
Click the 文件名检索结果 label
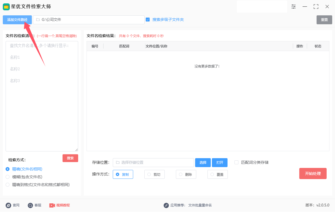(101, 36)
